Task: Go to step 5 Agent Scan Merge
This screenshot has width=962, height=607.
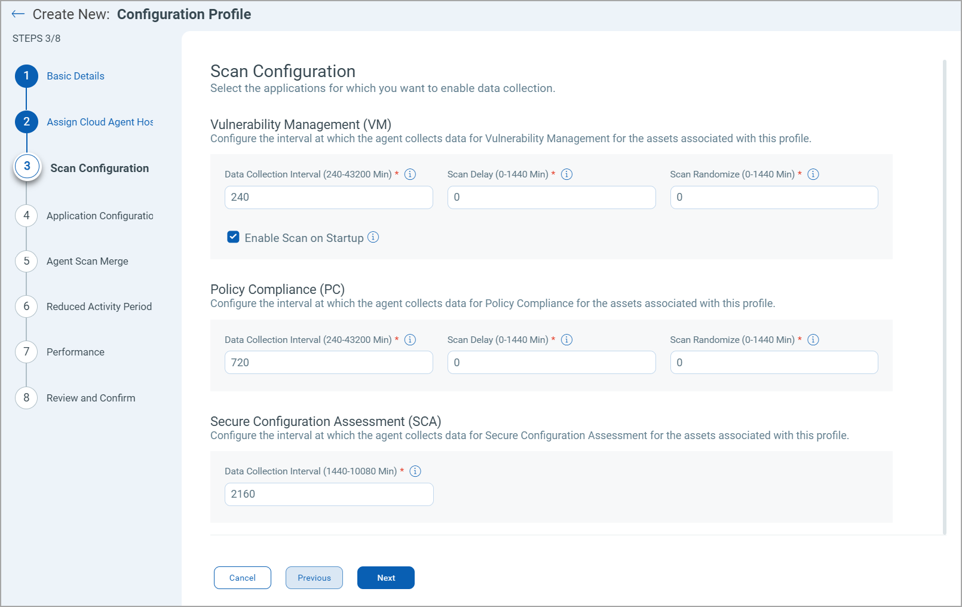Action: (87, 261)
